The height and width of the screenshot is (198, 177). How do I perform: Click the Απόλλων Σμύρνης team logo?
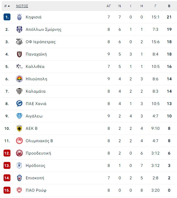tap(19, 29)
